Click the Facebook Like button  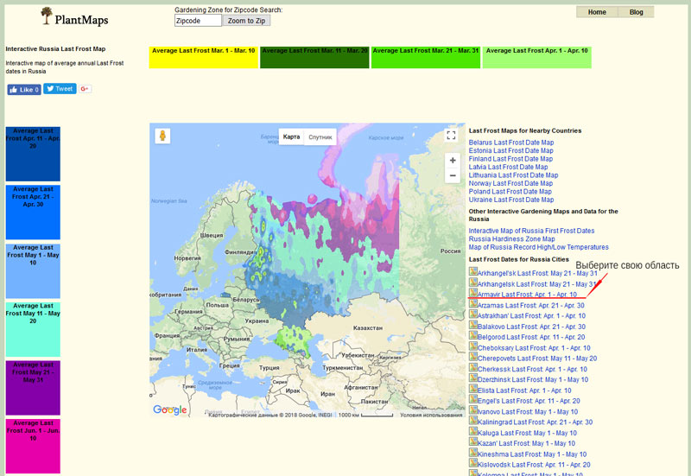[24, 89]
